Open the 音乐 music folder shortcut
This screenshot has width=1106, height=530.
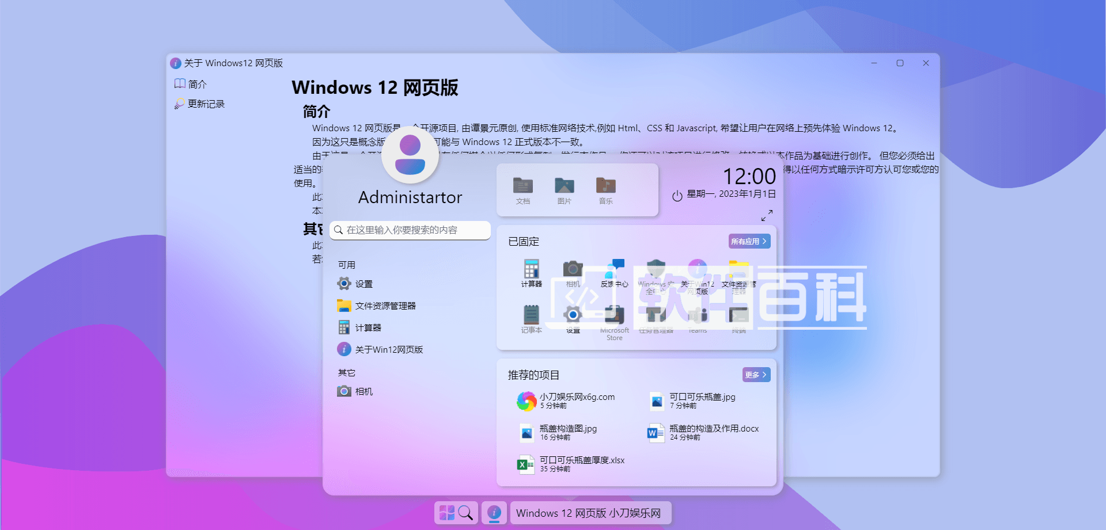[x=606, y=190]
